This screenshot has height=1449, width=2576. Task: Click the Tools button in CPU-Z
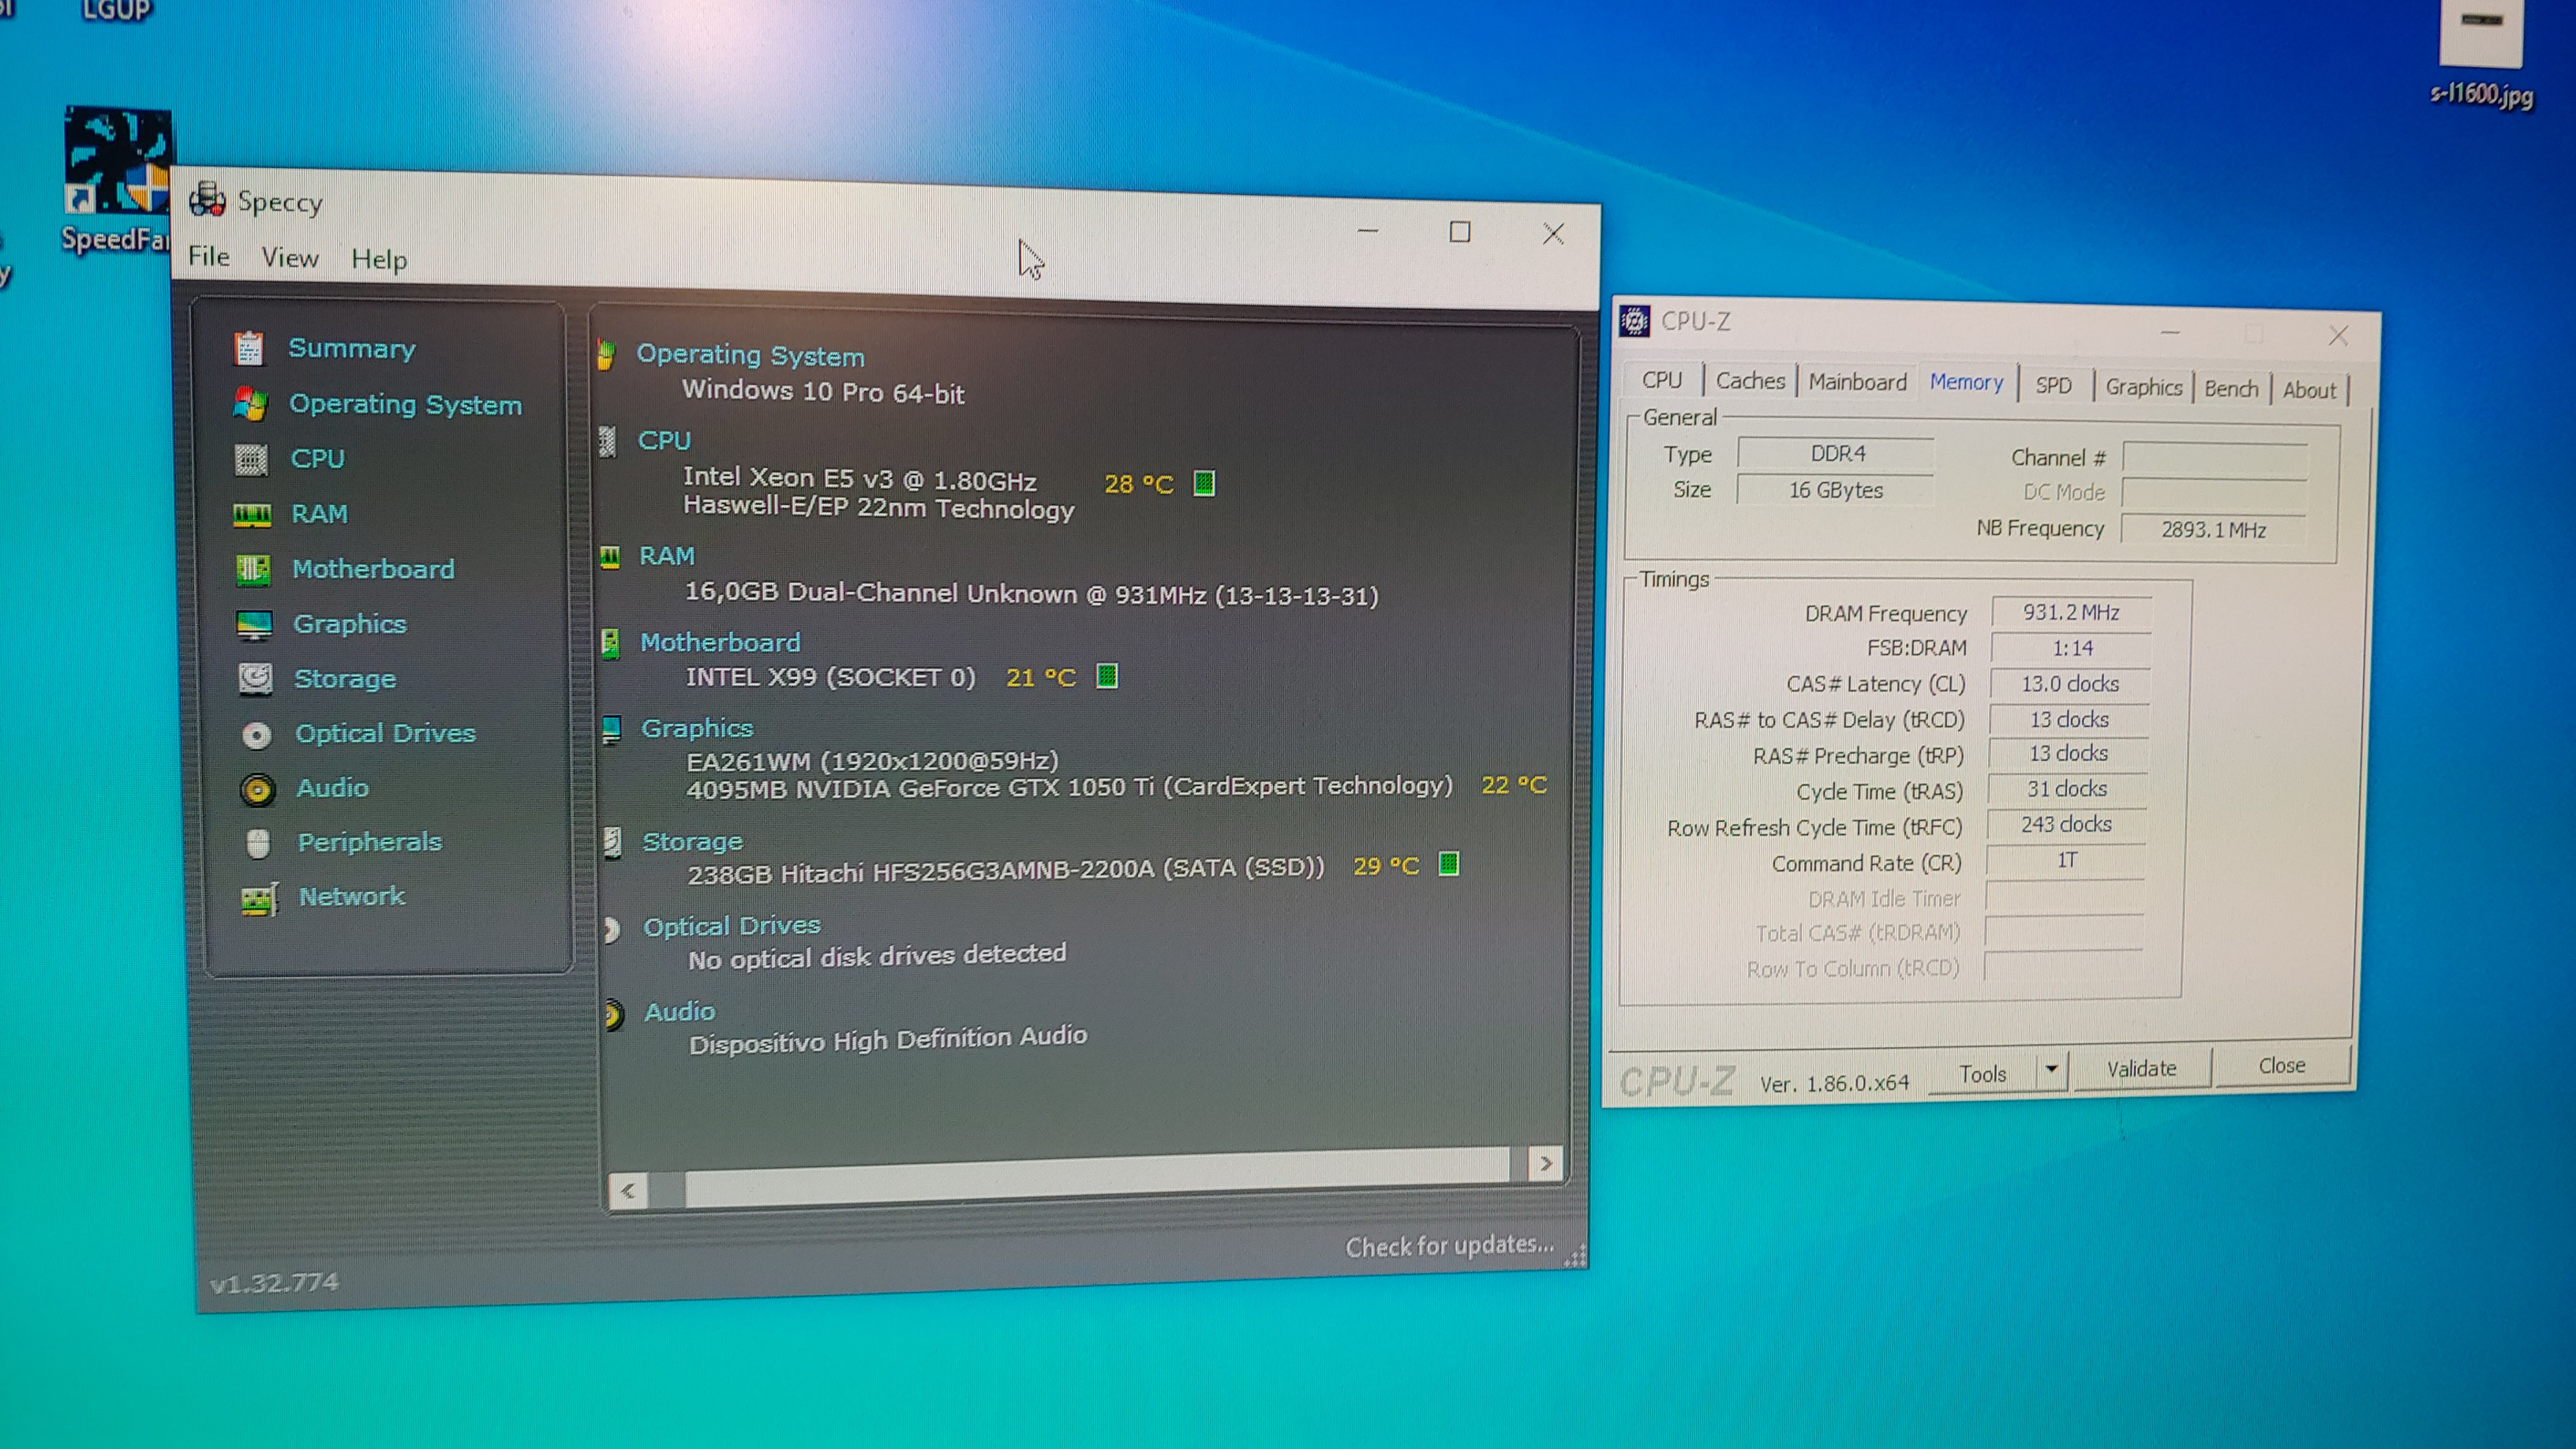coord(1982,1074)
